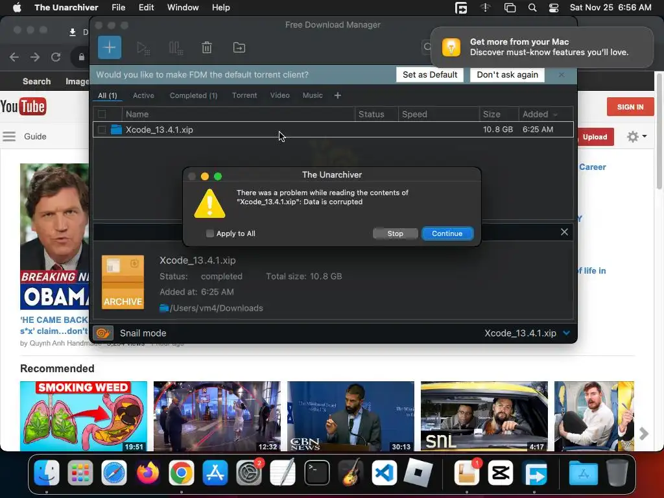Toggle Snail mode icon

(x=103, y=333)
